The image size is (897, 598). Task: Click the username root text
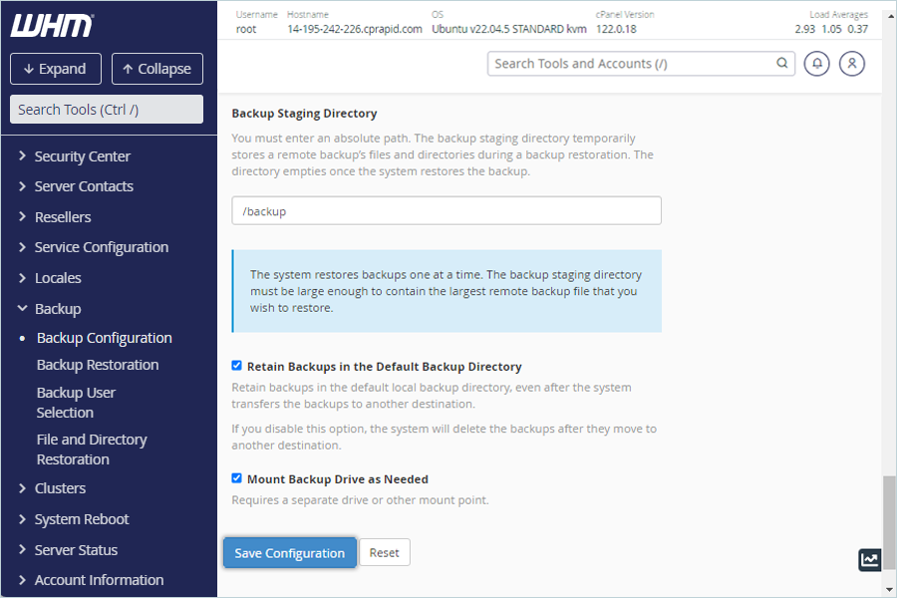246,29
